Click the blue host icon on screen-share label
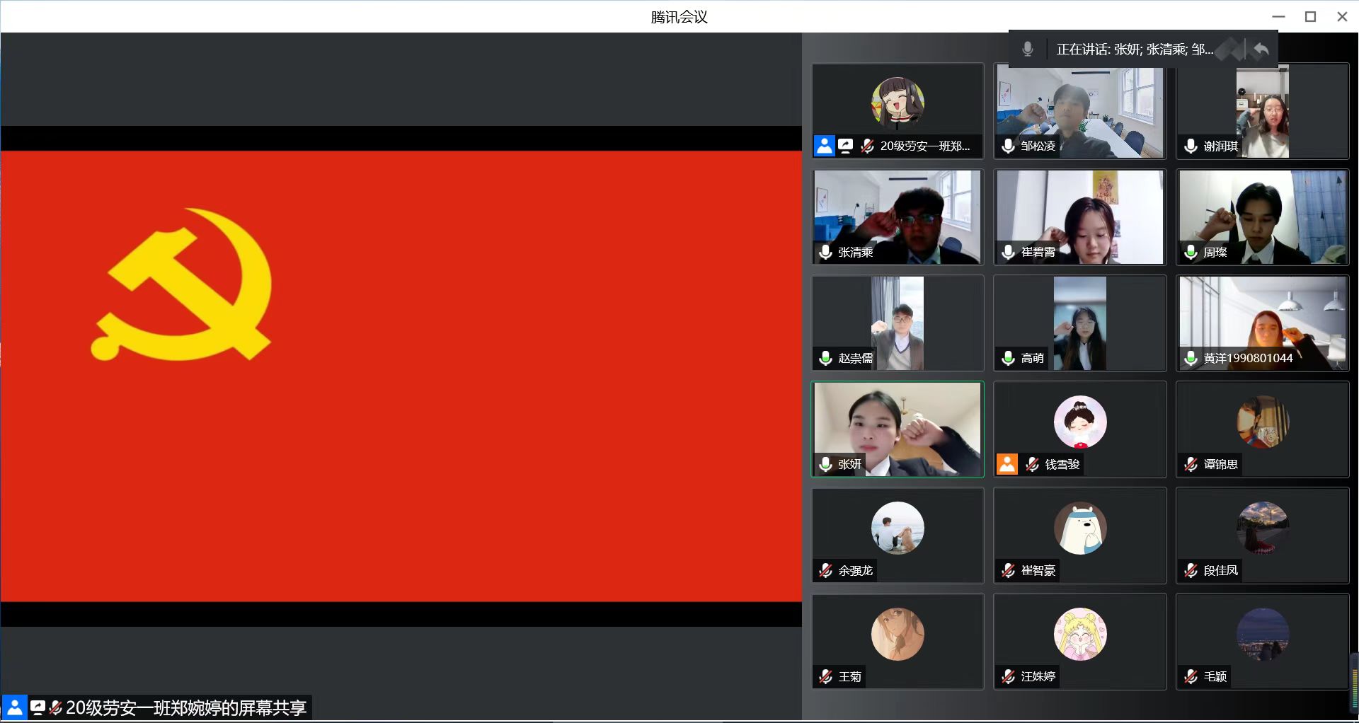This screenshot has height=723, width=1359. (x=14, y=707)
